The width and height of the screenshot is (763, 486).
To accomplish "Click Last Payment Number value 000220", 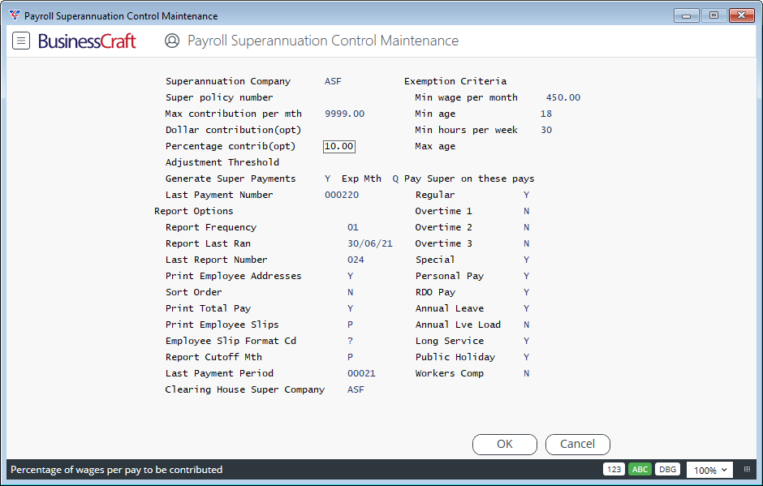I will [x=342, y=195].
